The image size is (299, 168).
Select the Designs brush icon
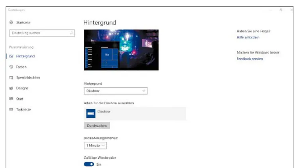point(11,88)
